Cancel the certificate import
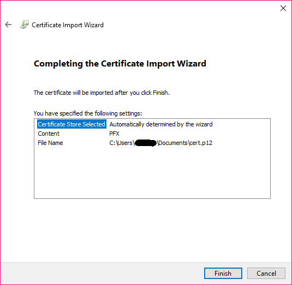 click(x=266, y=274)
